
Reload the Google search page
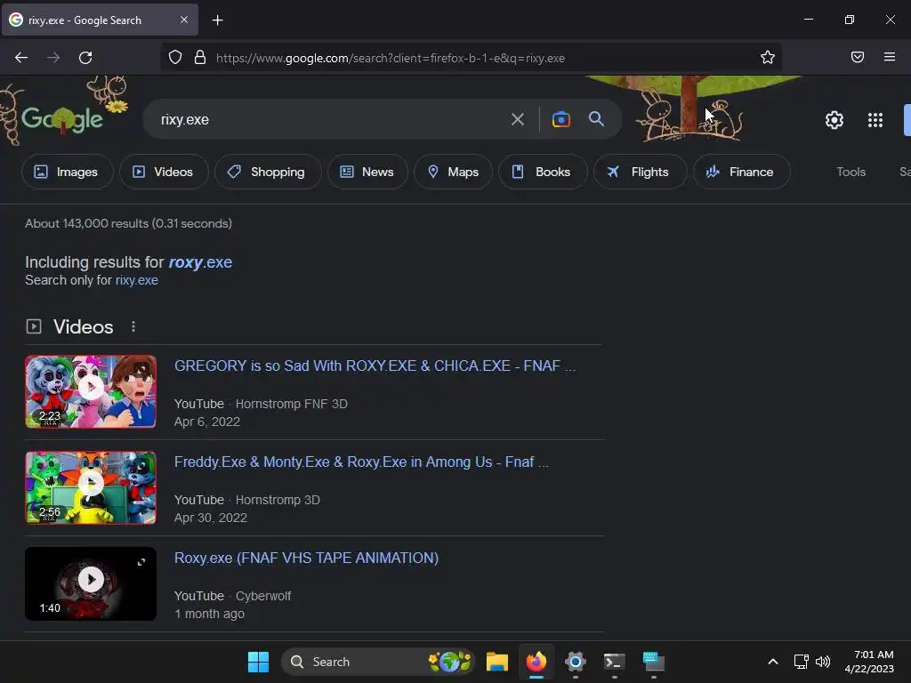pos(85,58)
